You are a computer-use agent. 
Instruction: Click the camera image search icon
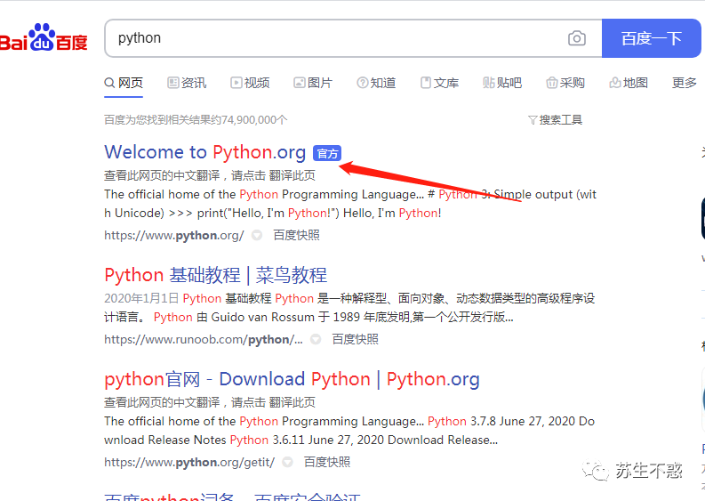[576, 38]
